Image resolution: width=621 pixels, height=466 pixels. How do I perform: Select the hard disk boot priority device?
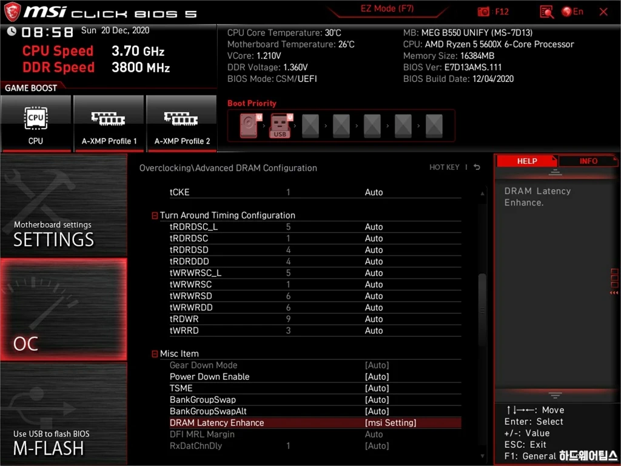[249, 126]
